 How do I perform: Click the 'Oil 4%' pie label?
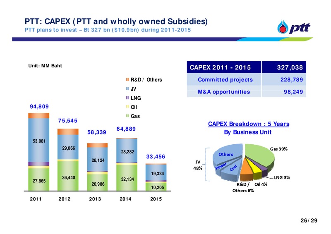click(x=261, y=184)
